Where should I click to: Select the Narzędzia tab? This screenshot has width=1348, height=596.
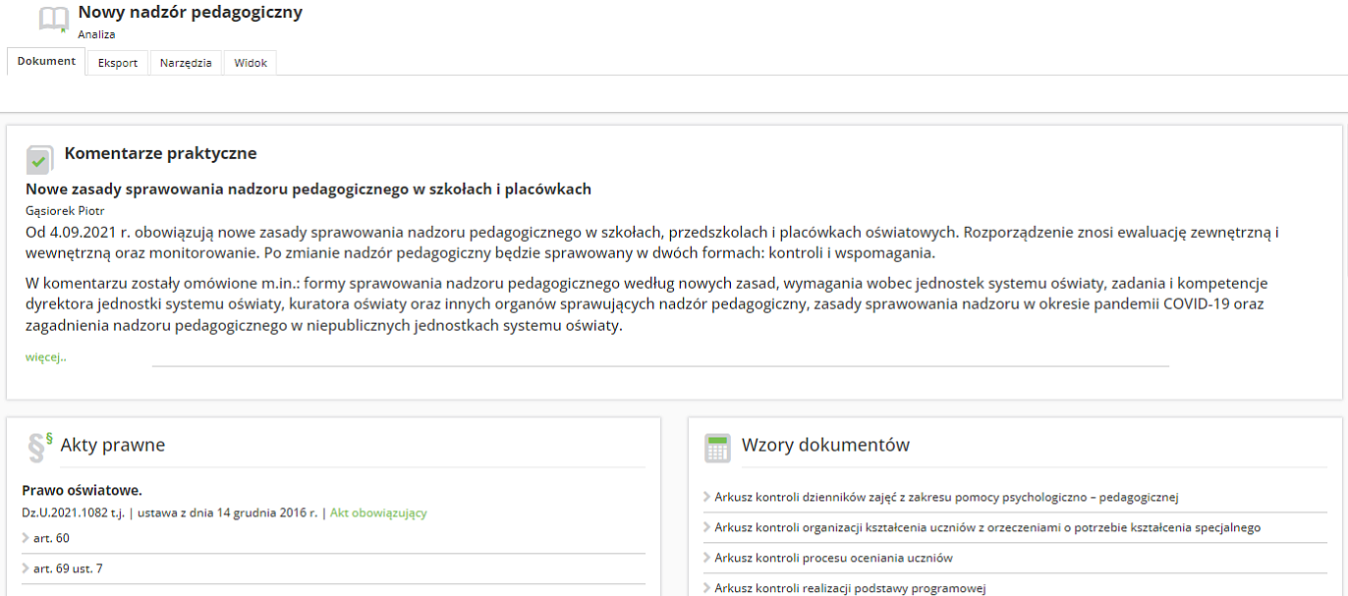point(186,63)
